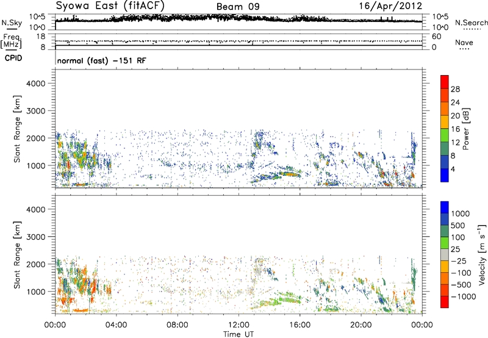Click the '24' label on Power colour bar
488x338 pixels.
[455, 102]
